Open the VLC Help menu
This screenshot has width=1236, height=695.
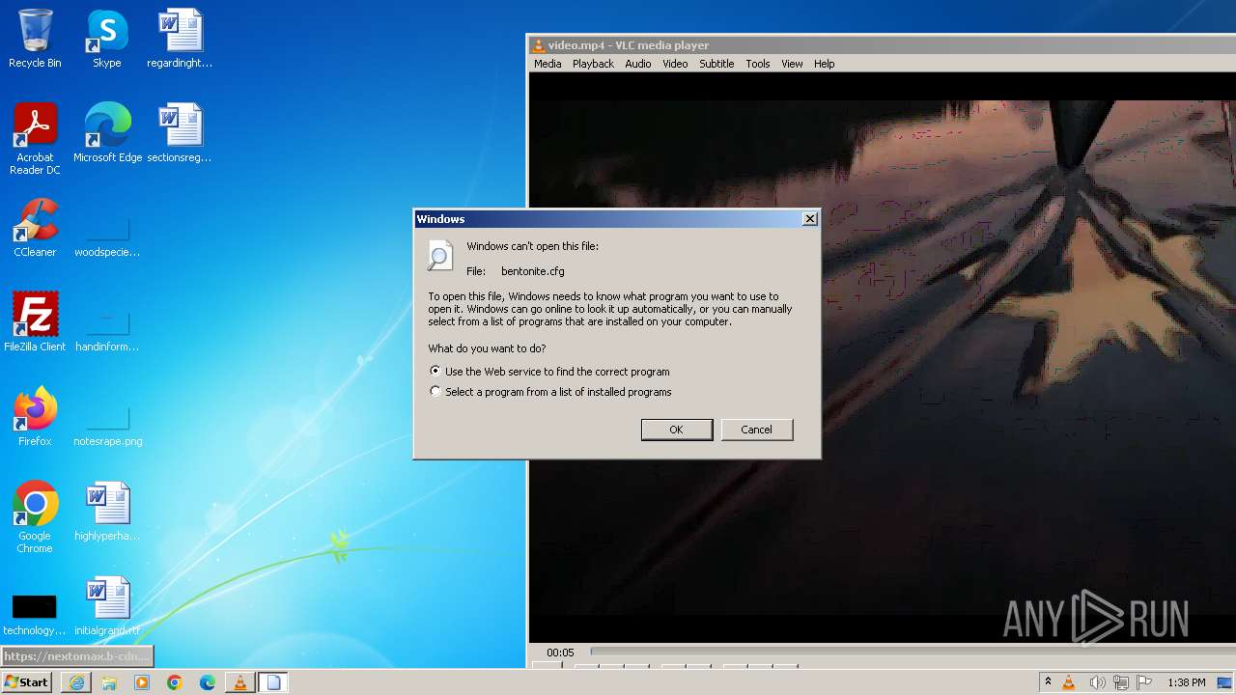(824, 64)
